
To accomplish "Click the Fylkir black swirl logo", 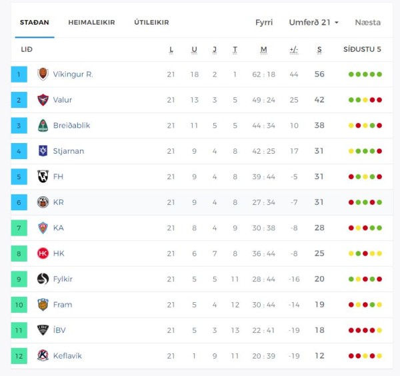I will click(x=43, y=279).
